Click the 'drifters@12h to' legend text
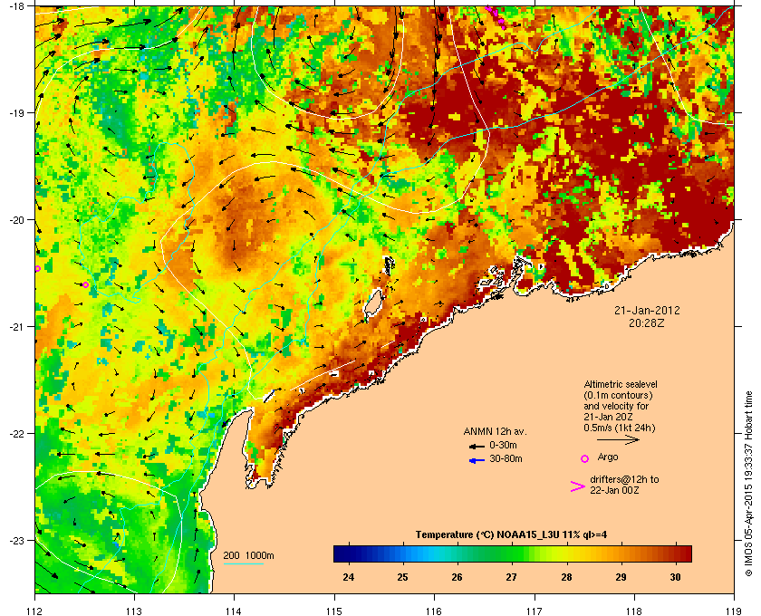The image size is (761, 616). click(x=624, y=479)
